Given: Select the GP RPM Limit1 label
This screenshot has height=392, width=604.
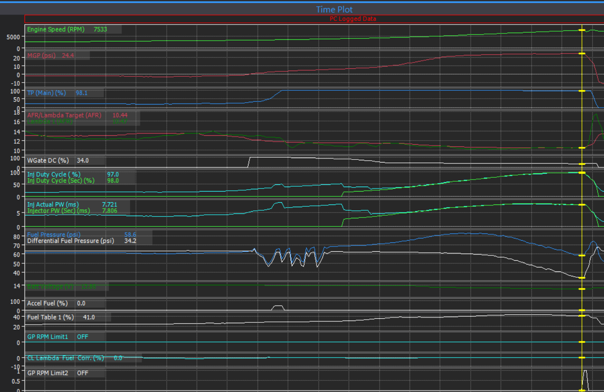Looking at the screenshot, I should 48,337.
